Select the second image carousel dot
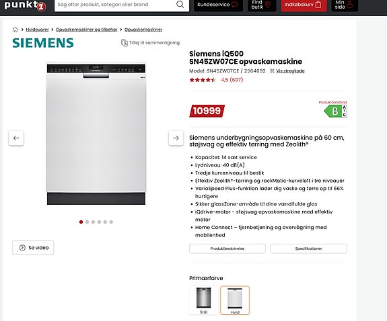 coord(87,222)
